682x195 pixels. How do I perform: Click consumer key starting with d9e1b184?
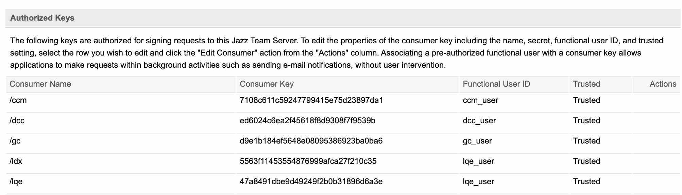[x=311, y=141]
